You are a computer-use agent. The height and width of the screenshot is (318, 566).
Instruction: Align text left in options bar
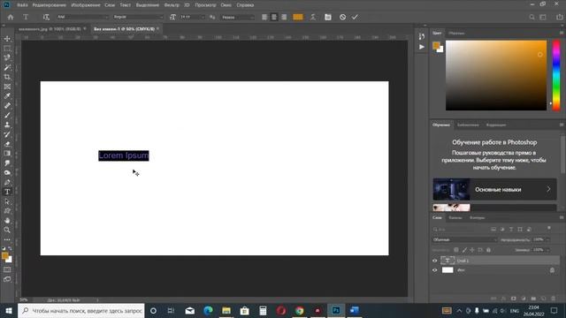coord(264,17)
